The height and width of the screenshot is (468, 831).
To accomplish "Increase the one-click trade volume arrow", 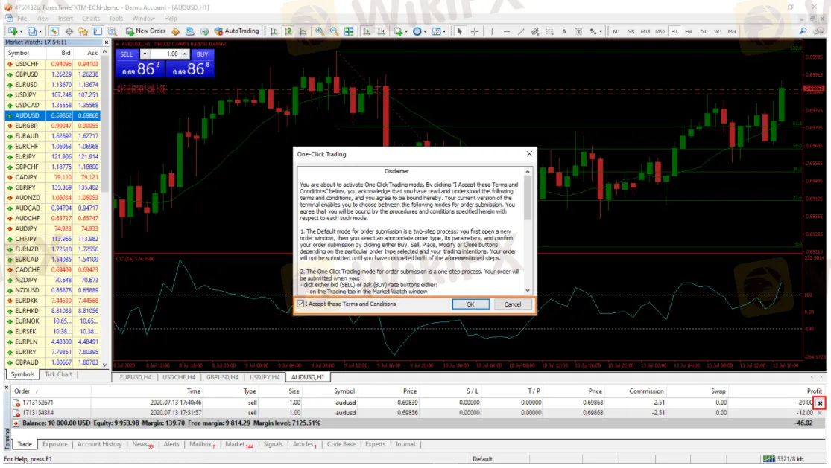I will tap(184, 54).
